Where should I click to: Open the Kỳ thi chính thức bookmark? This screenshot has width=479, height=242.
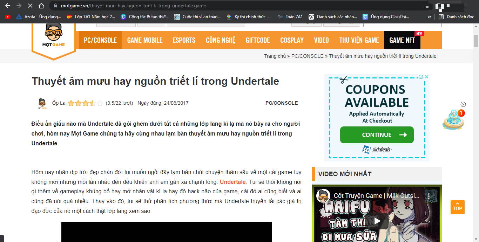pos(249,16)
